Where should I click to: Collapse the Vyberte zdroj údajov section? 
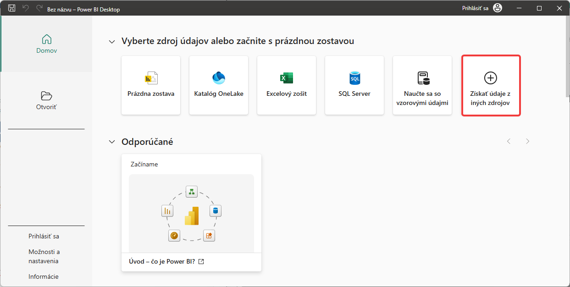click(x=111, y=42)
